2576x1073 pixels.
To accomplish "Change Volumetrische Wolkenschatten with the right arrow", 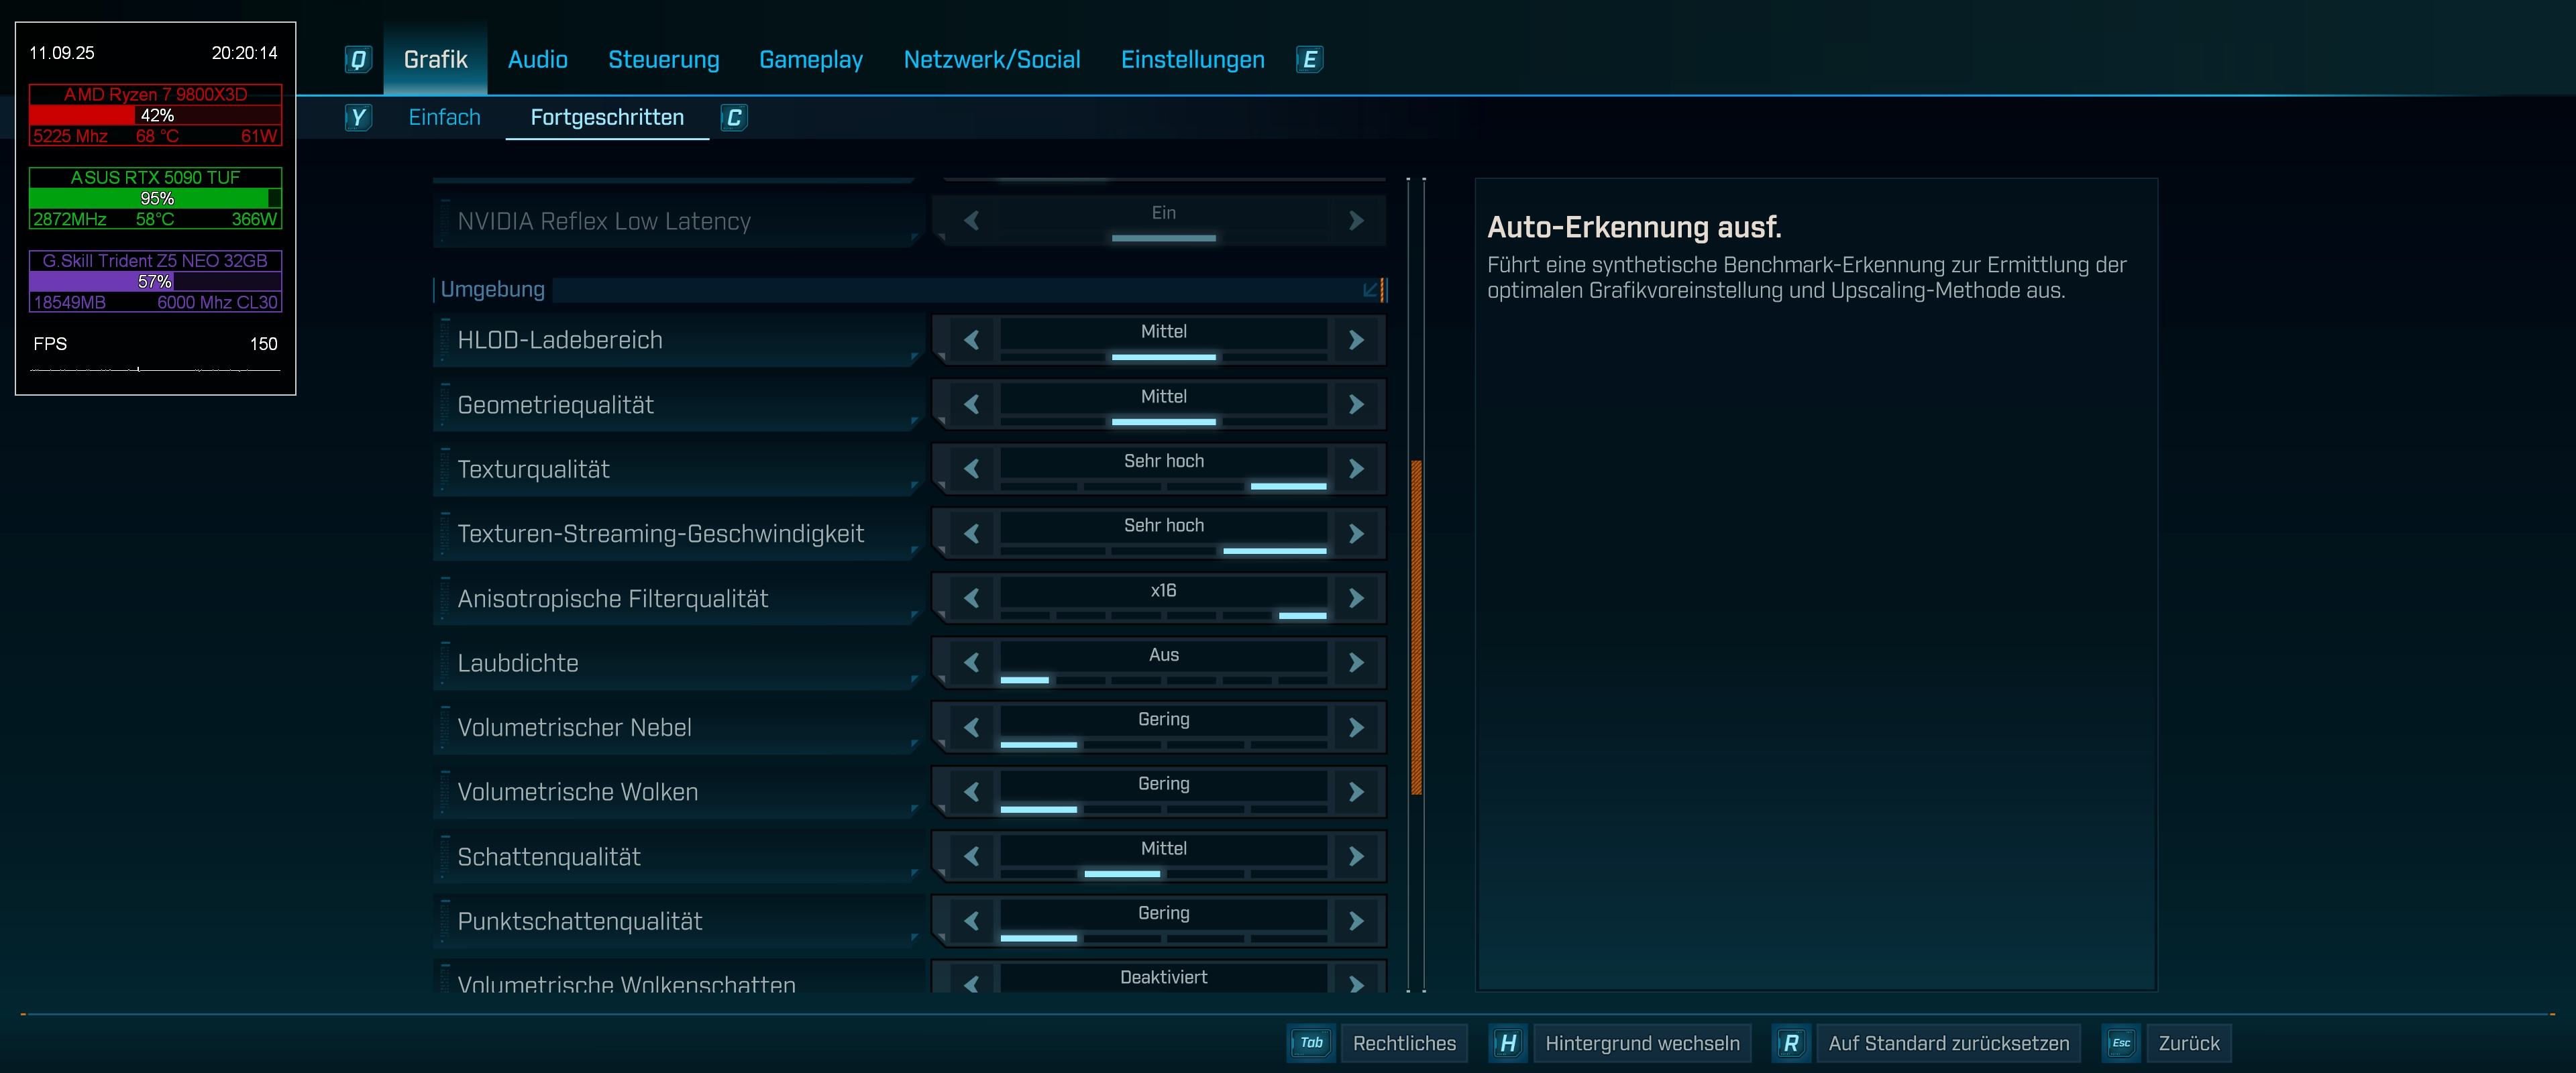I will 1356,983.
